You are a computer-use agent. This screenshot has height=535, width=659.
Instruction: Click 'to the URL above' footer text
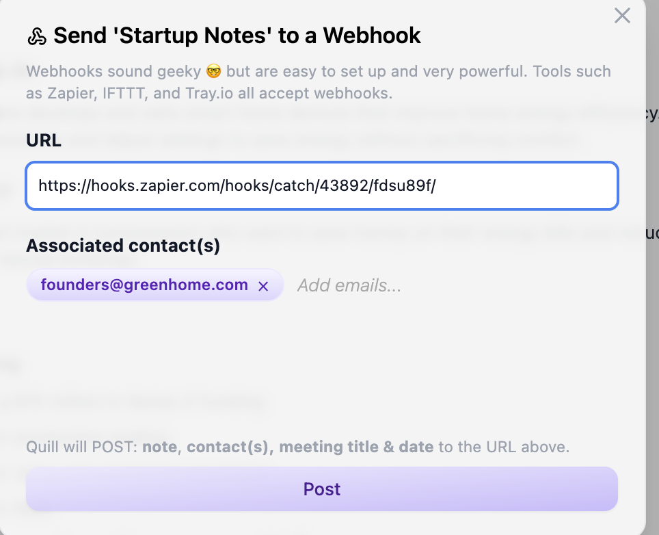(x=504, y=447)
